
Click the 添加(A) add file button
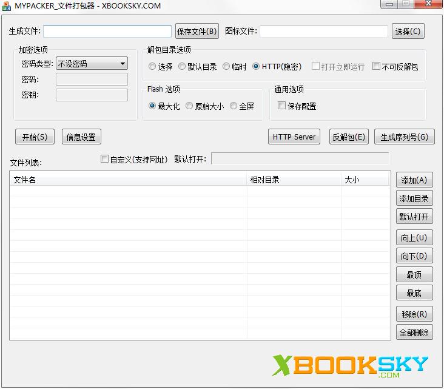coord(414,180)
